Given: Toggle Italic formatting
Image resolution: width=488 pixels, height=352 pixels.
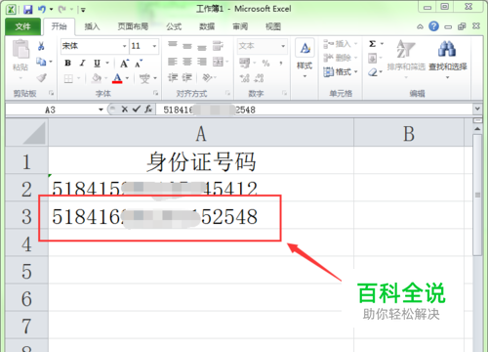Looking at the screenshot, I should click(x=82, y=63).
